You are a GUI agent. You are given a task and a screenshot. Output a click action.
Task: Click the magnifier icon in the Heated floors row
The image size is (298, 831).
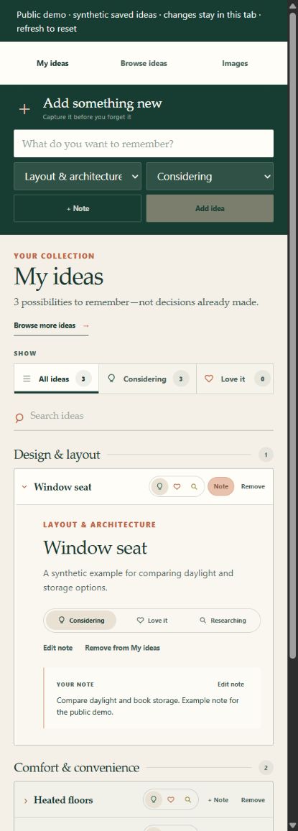pos(187,799)
